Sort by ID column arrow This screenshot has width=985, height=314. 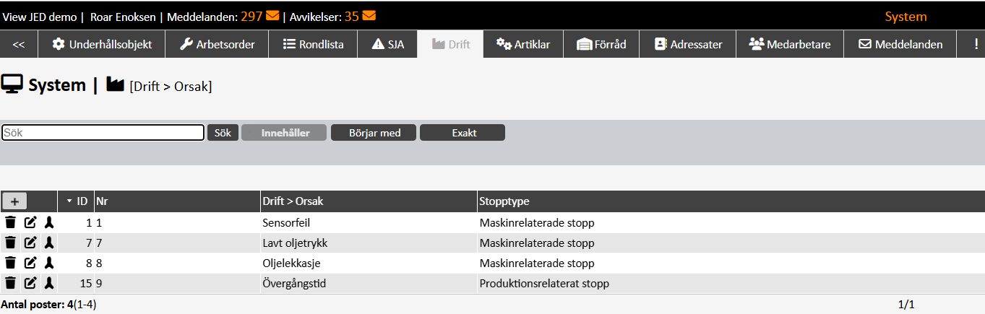[69, 201]
